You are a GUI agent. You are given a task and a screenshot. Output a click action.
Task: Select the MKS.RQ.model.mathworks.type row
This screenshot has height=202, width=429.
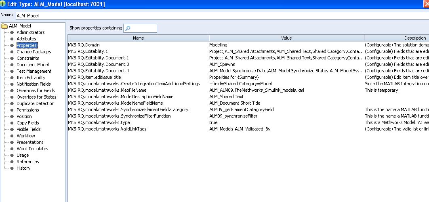point(248,123)
